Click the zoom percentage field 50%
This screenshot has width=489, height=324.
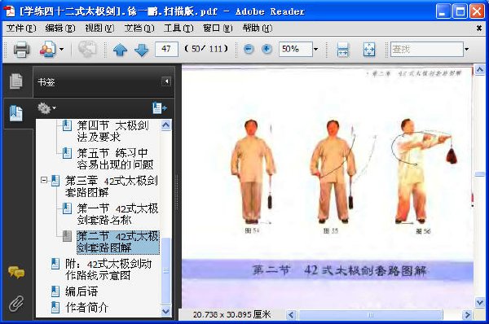[296, 49]
